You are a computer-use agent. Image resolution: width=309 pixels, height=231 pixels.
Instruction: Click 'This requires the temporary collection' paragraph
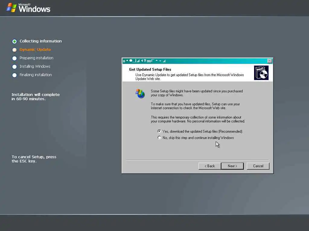click(x=198, y=119)
